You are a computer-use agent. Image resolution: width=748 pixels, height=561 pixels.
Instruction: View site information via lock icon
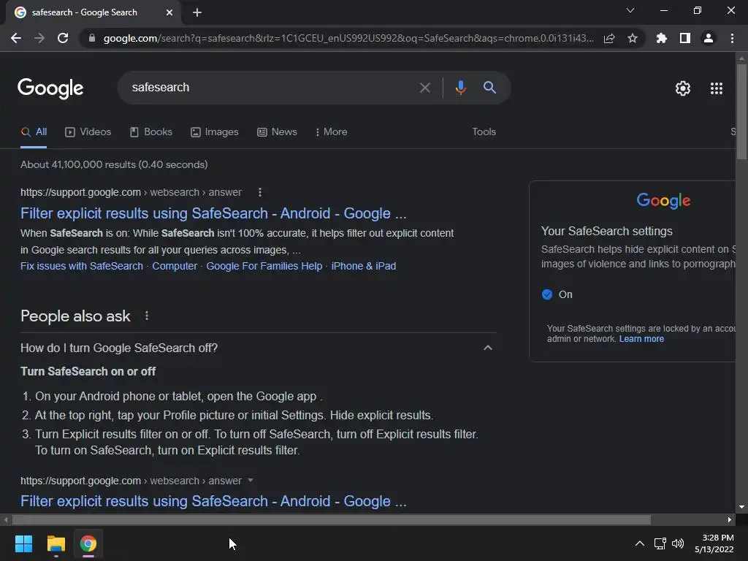[x=92, y=38]
